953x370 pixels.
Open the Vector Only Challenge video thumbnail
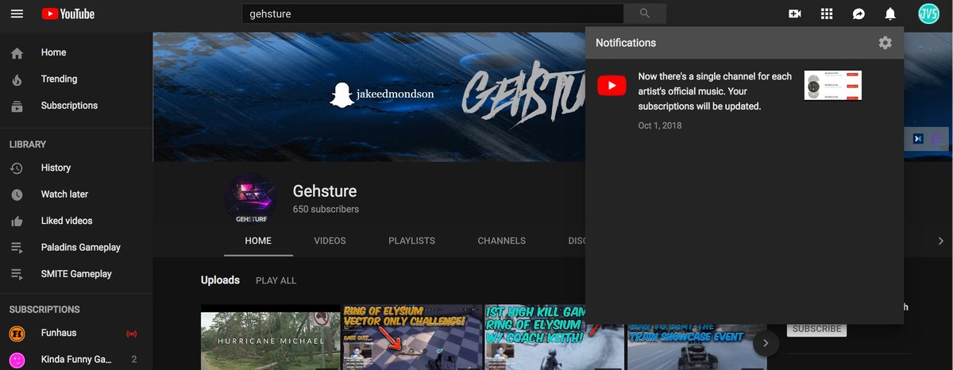412,337
